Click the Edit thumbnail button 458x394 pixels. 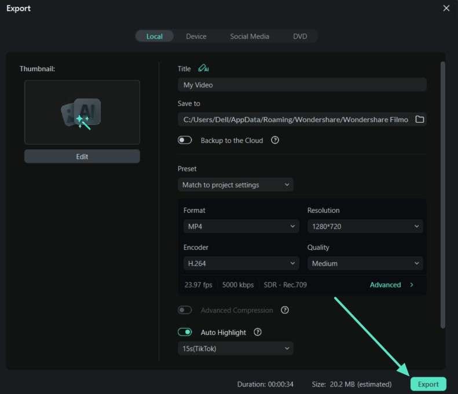point(82,156)
